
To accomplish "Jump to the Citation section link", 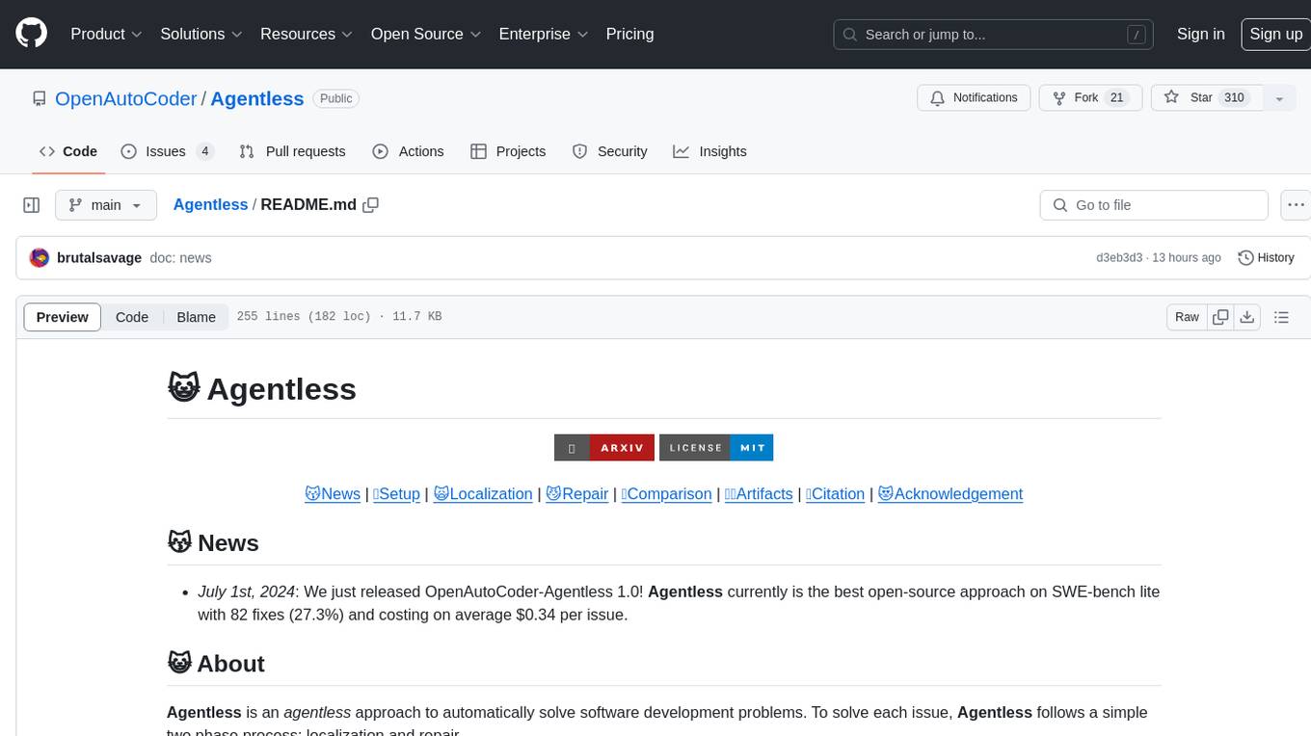I will pos(835,494).
